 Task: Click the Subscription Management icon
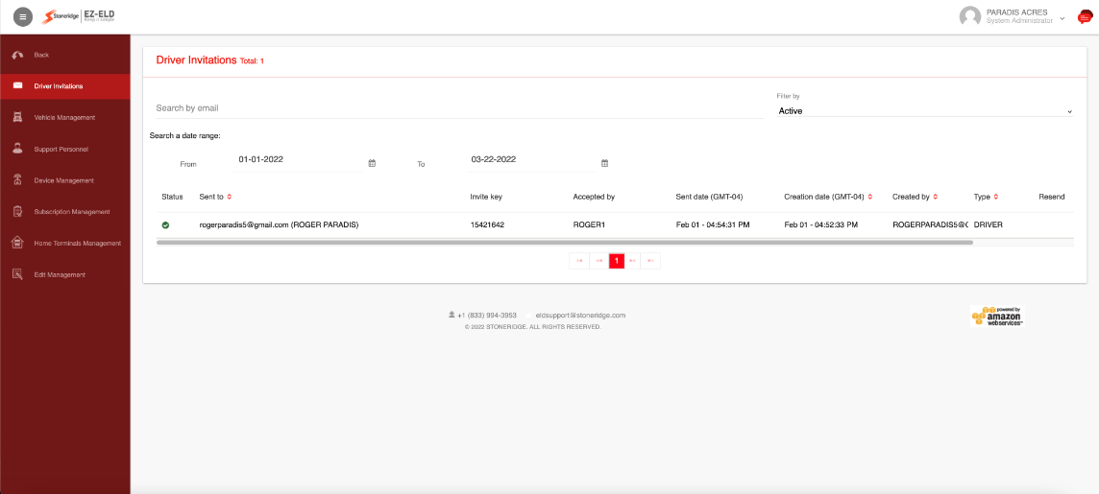pos(18,211)
